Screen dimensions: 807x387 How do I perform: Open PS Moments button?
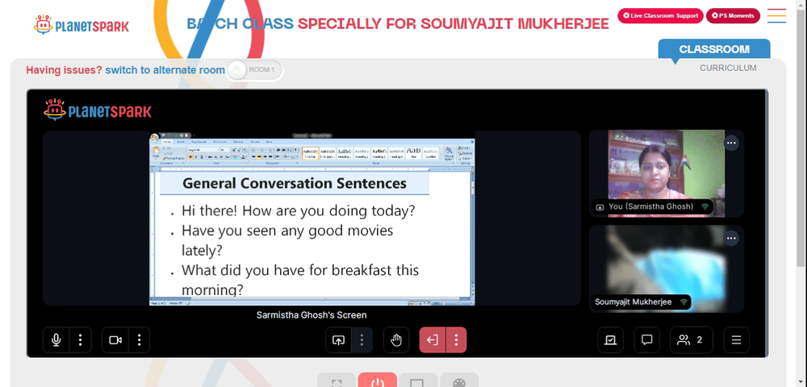[733, 15]
